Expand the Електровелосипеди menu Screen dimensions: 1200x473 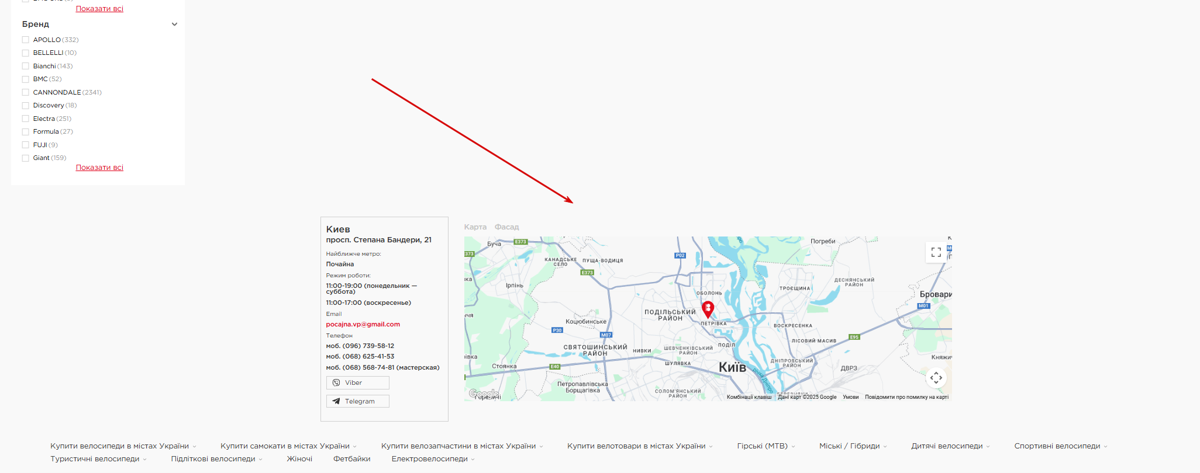(x=433, y=459)
